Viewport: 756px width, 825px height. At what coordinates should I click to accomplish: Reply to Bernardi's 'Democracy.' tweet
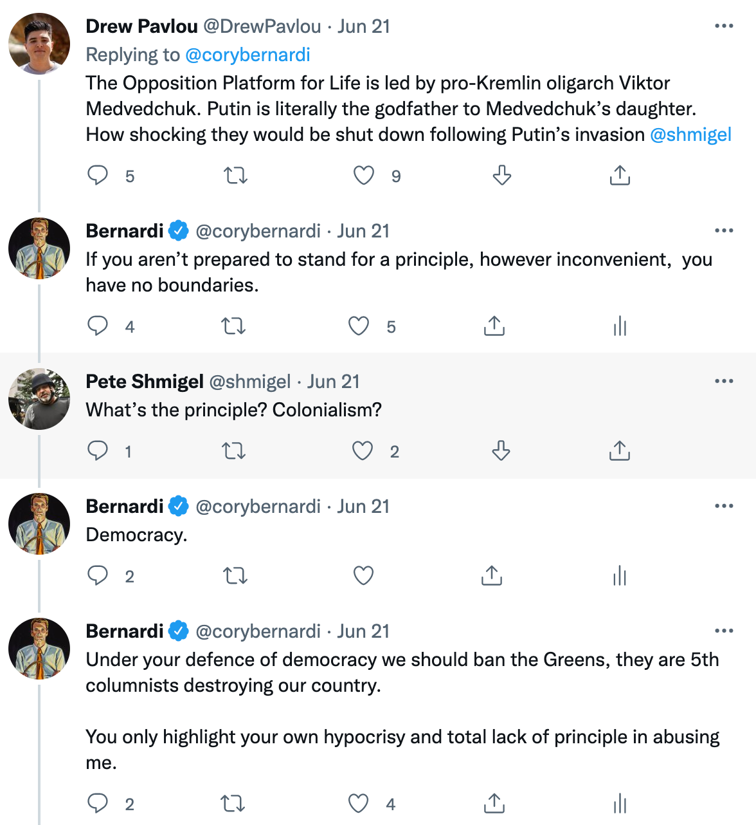click(x=98, y=575)
